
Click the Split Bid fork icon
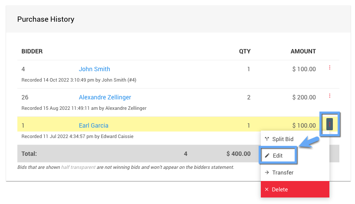pos(267,139)
